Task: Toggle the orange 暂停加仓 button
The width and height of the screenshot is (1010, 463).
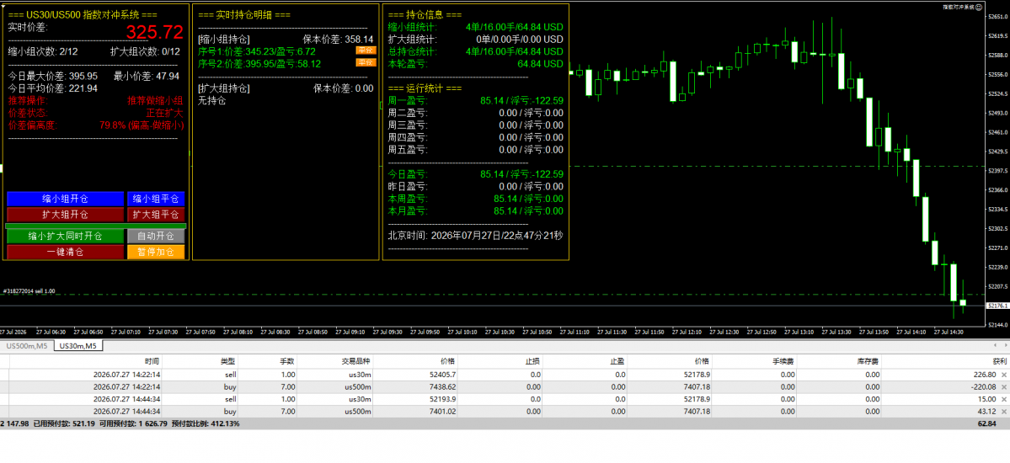Action: click(156, 252)
